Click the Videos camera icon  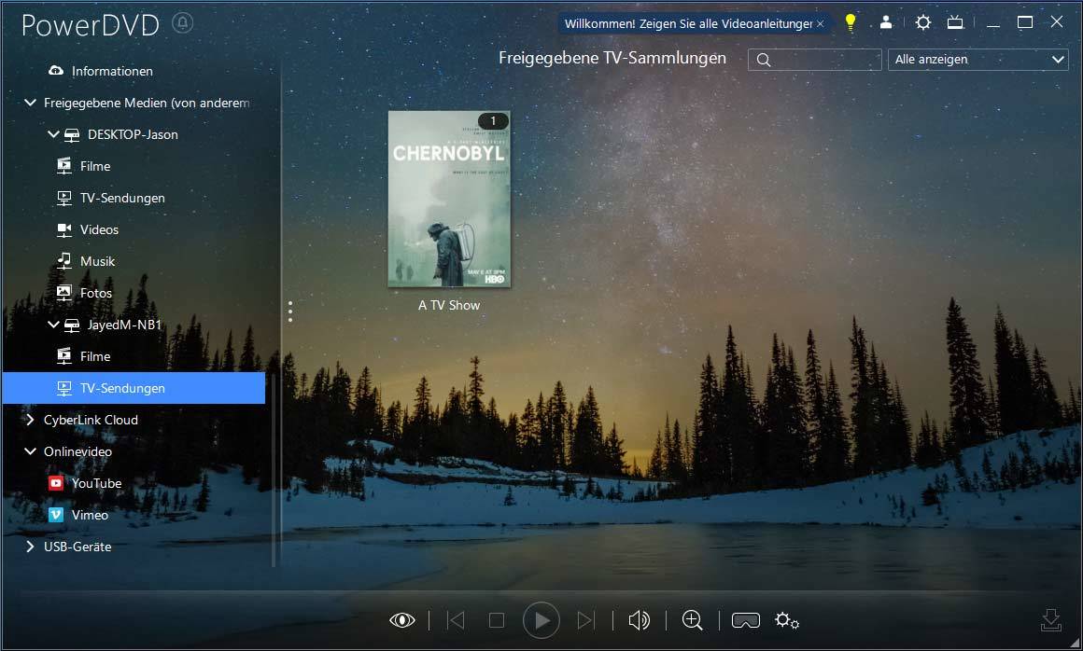[x=64, y=229]
